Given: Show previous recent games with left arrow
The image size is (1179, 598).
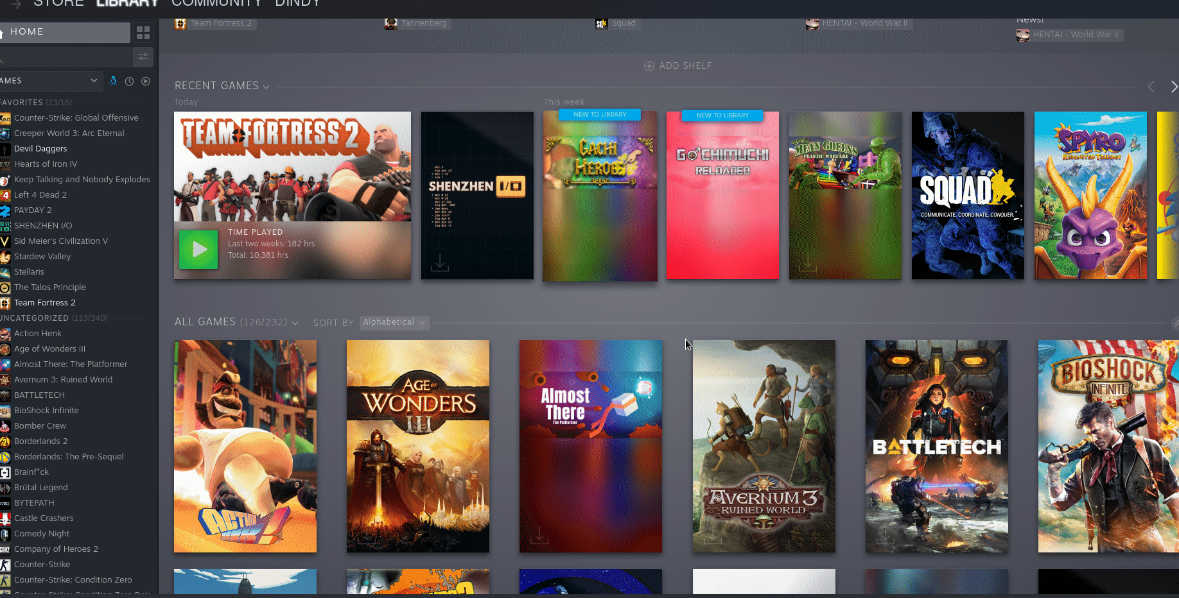Looking at the screenshot, I should [x=1151, y=87].
